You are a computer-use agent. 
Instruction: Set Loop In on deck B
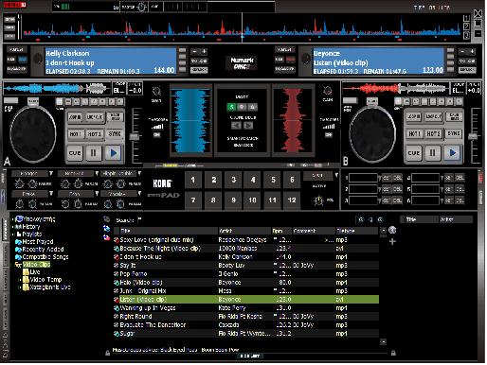(414, 117)
